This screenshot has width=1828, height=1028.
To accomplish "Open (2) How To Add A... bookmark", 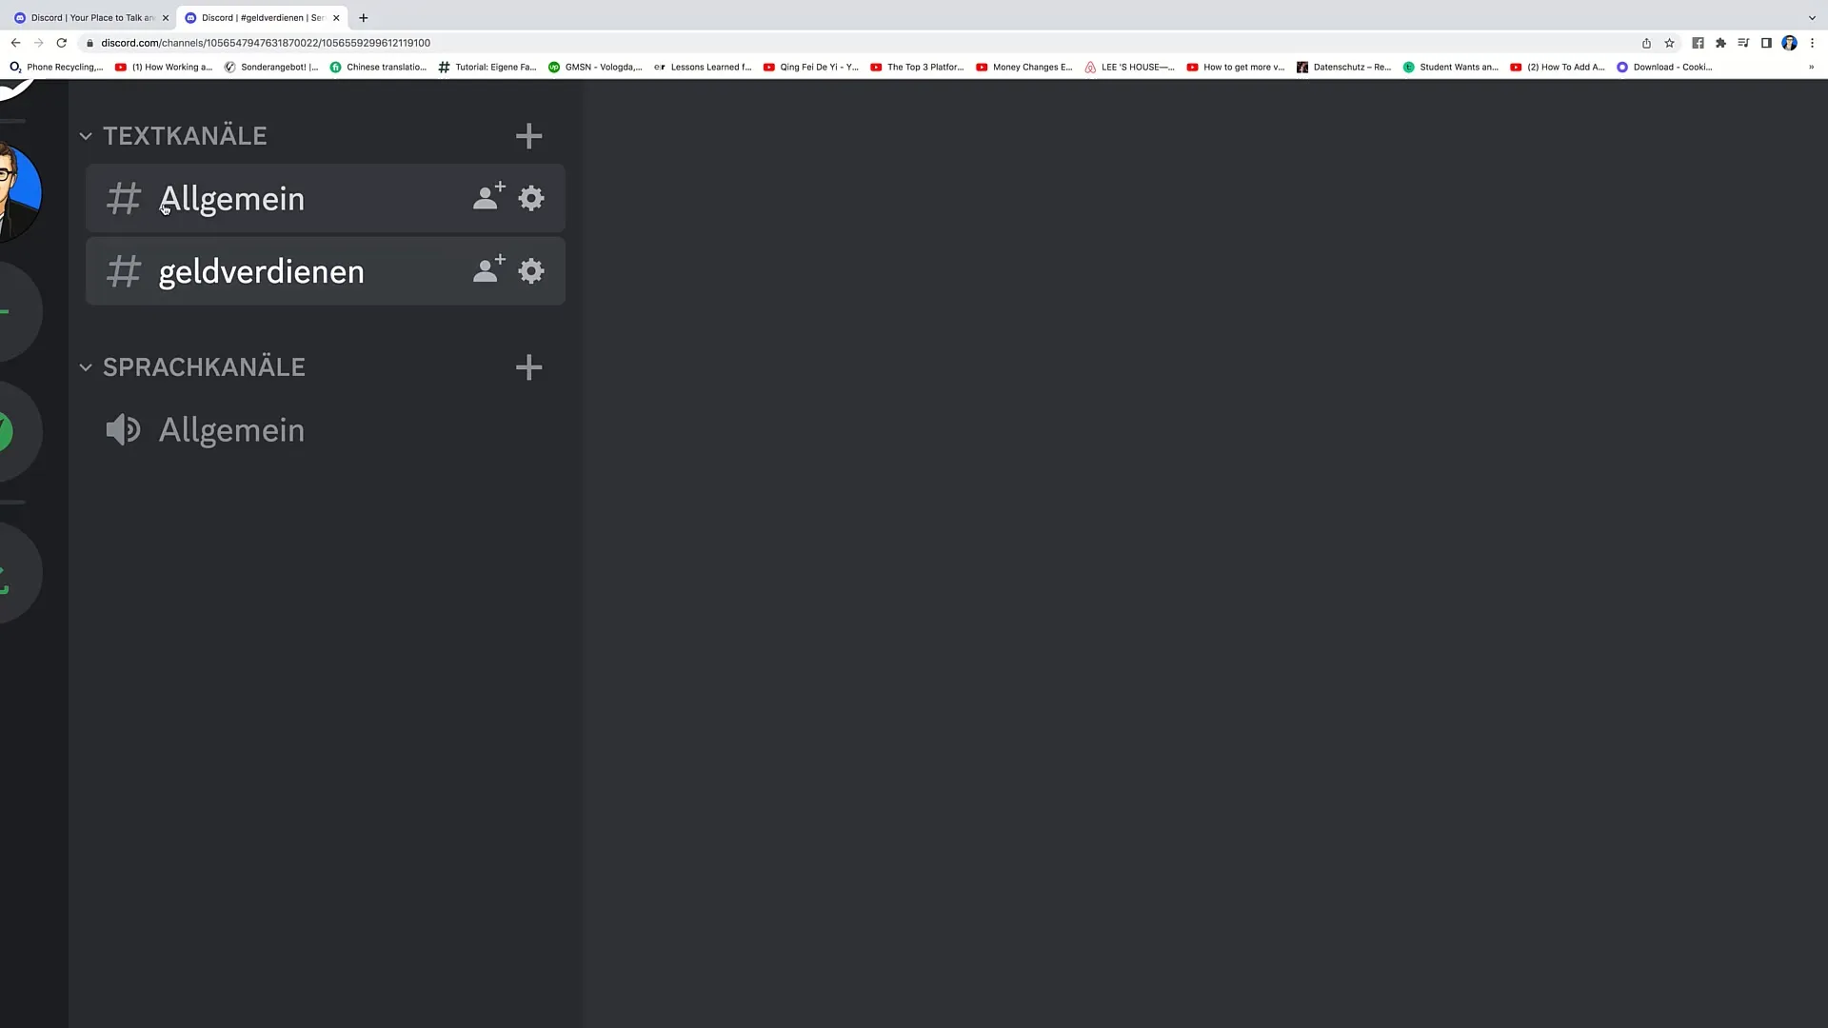I will click(x=1558, y=67).
